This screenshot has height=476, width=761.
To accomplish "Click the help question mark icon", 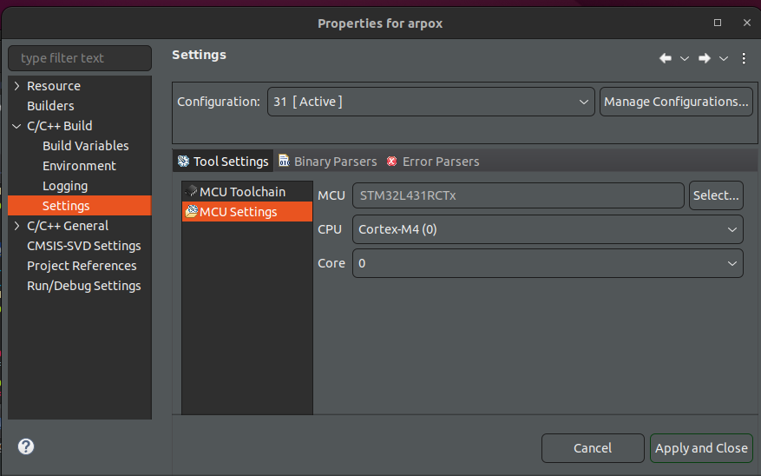I will [26, 447].
